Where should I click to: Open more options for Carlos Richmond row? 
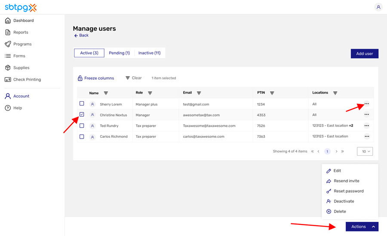click(x=367, y=136)
